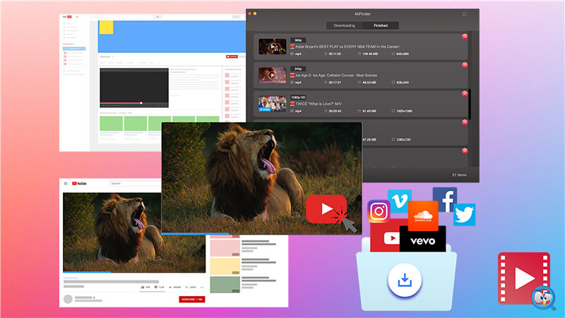Open the feedback icon in 4kFinder title bar
This screenshot has width=565, height=318.
pos(464,13)
